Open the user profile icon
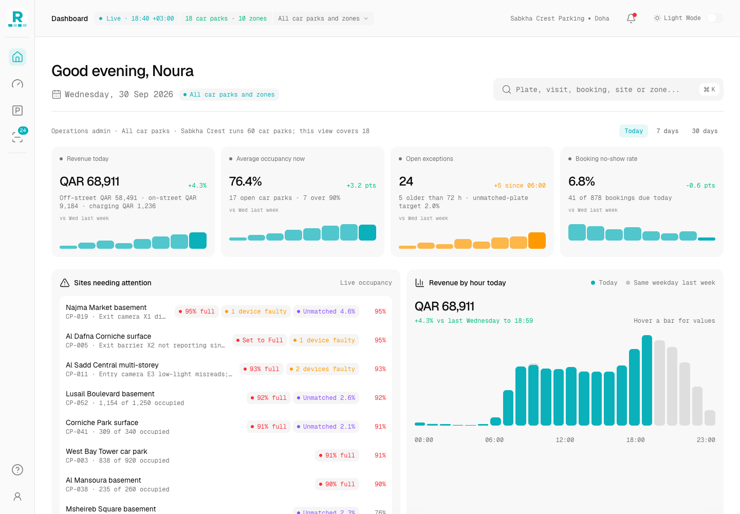The image size is (740, 514). (x=17, y=497)
